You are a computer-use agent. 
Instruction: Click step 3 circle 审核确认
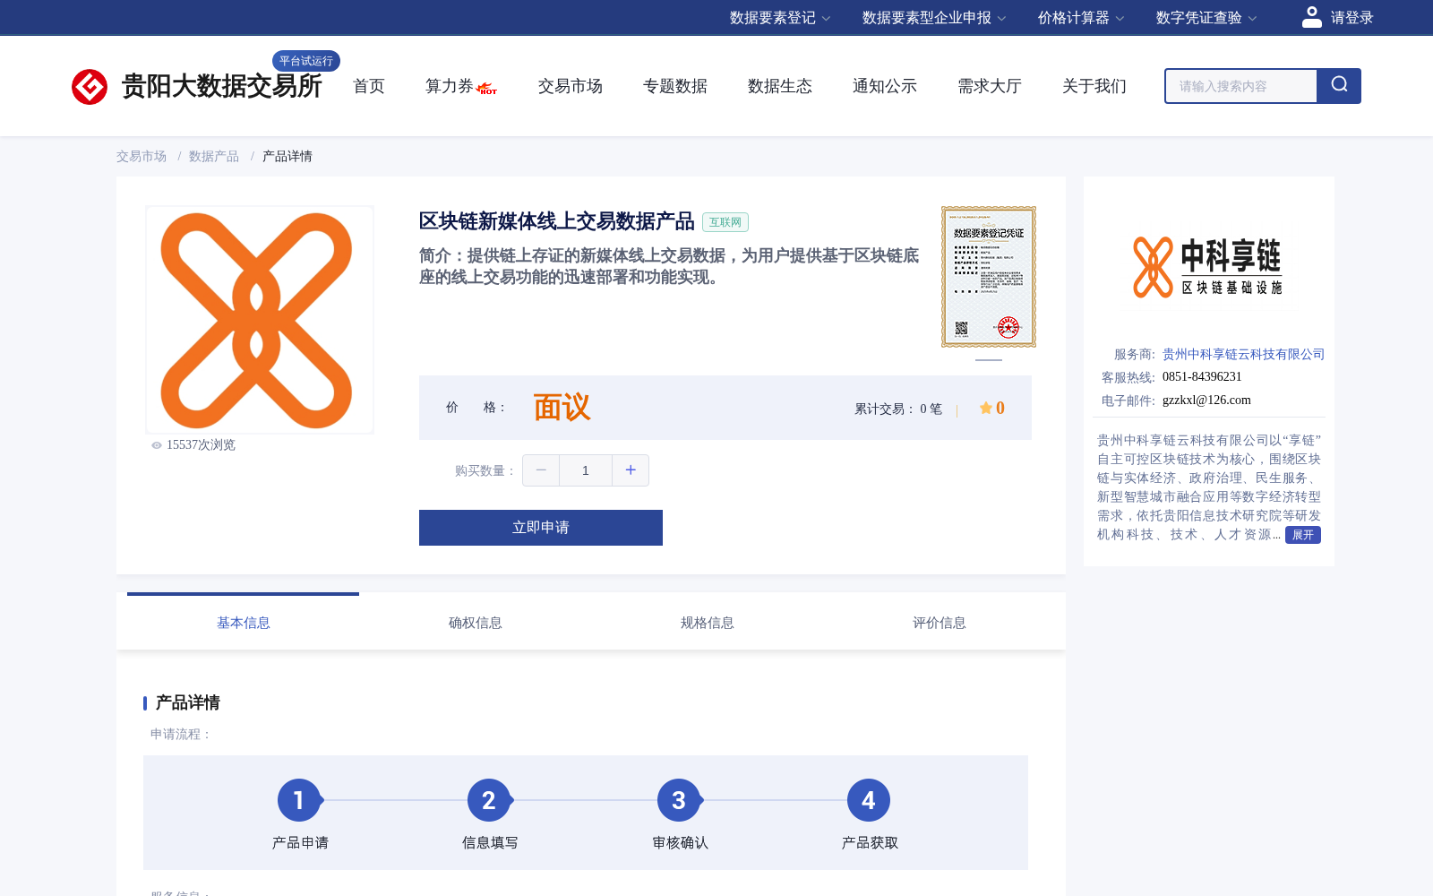point(679,800)
